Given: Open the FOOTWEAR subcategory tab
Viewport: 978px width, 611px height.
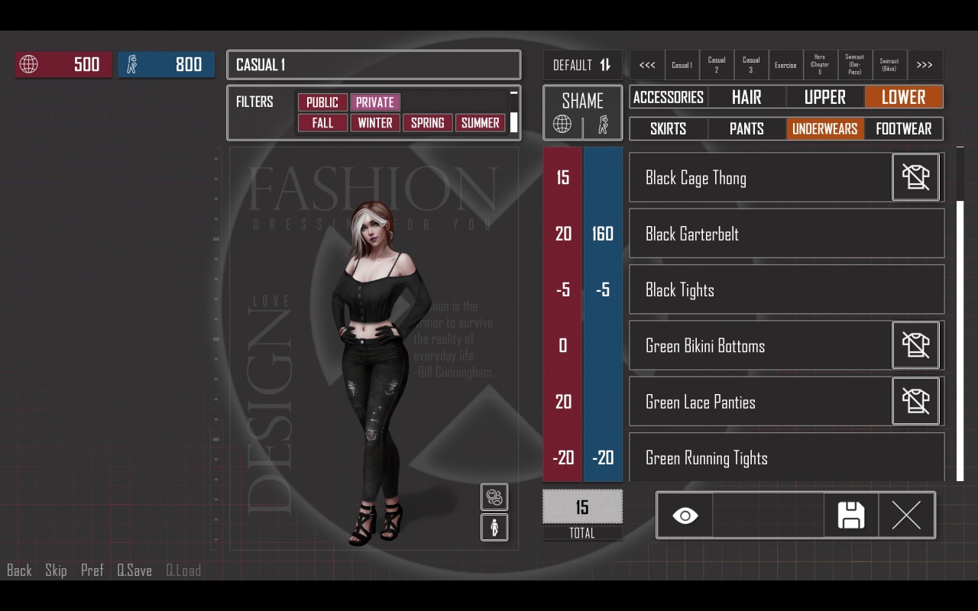Looking at the screenshot, I should [x=903, y=128].
